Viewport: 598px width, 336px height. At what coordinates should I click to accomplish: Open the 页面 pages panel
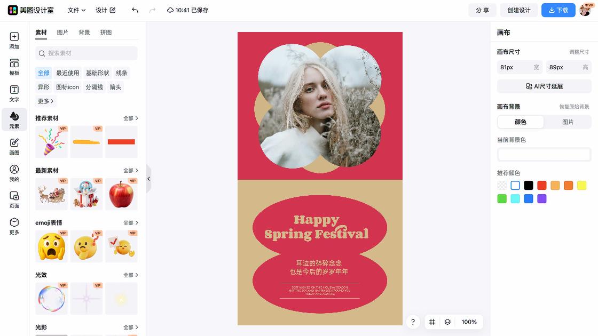tap(14, 200)
